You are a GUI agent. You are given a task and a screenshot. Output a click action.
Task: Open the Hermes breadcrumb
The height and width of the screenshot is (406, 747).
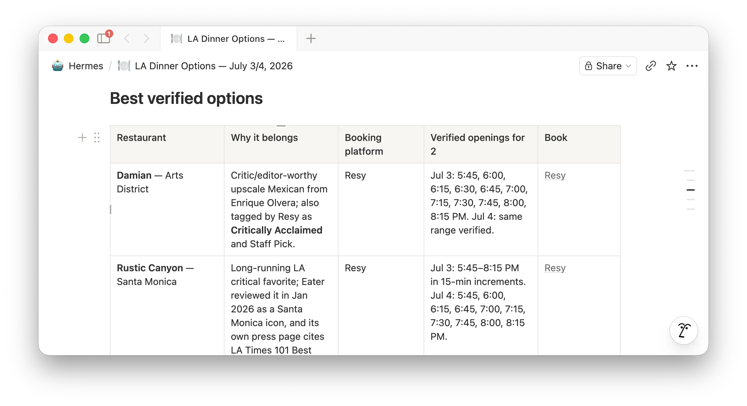click(86, 66)
